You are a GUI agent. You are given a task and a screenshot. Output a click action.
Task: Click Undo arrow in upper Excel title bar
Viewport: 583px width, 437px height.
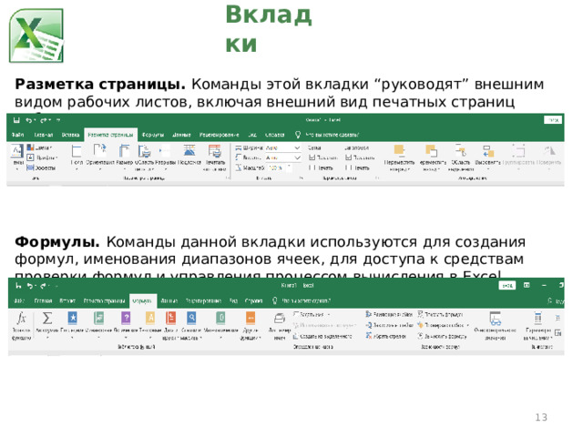coord(28,120)
